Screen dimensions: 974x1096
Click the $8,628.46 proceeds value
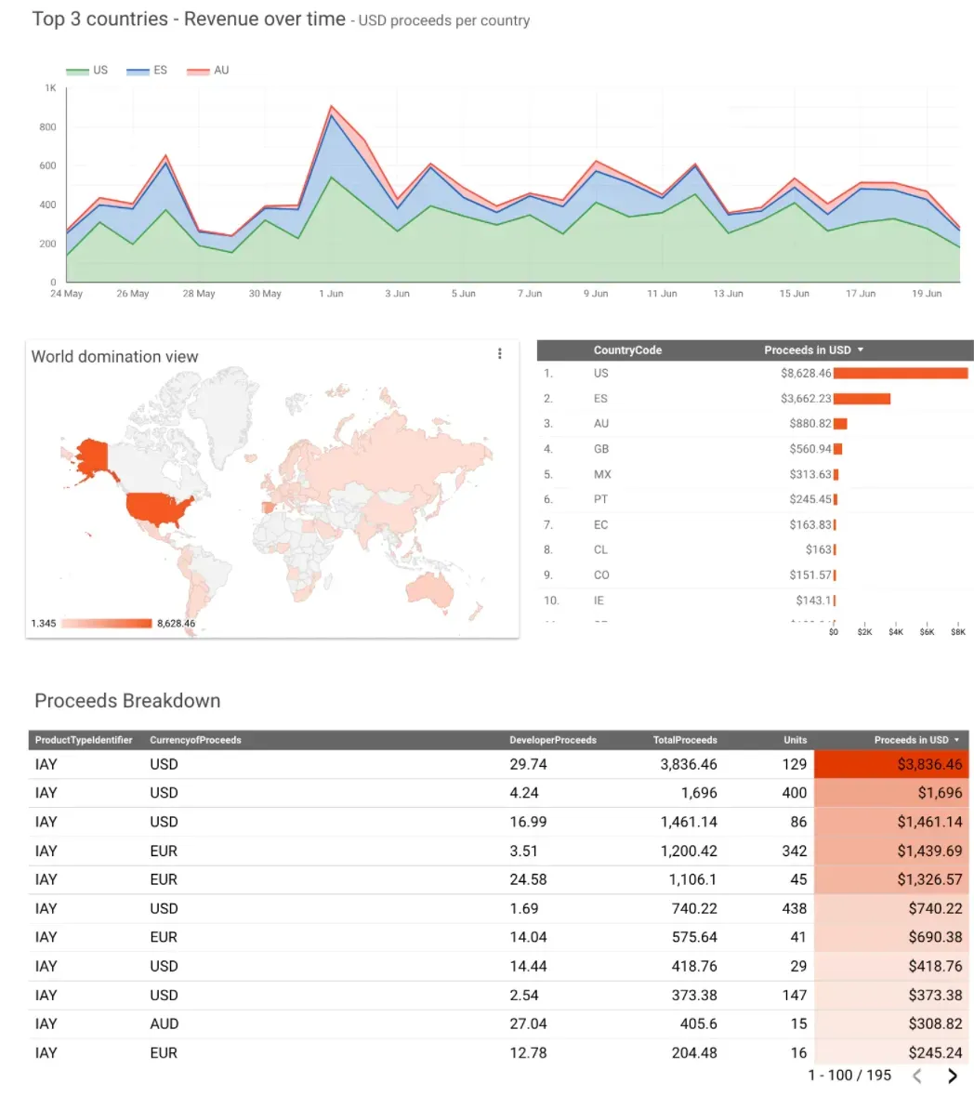(807, 374)
